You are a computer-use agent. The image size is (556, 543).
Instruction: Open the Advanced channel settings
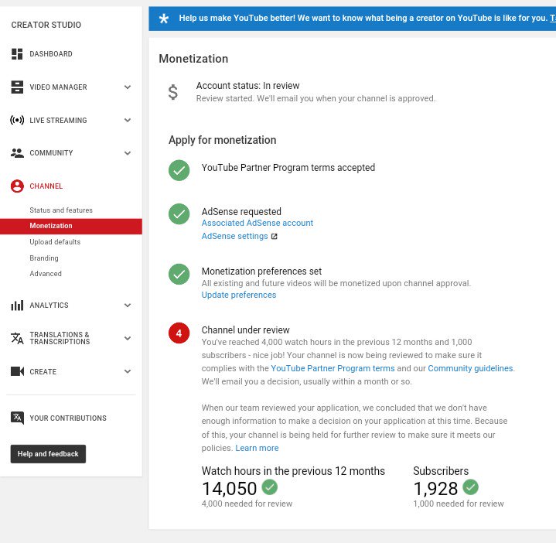[x=46, y=274]
